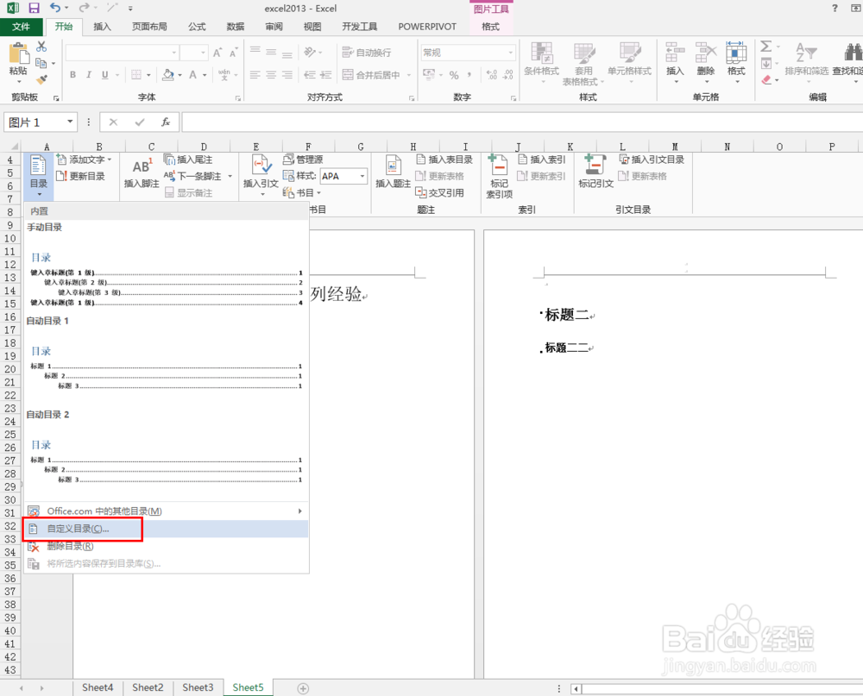Image resolution: width=863 pixels, height=696 pixels.
Task: Click the Help question mark
Action: 835,9
